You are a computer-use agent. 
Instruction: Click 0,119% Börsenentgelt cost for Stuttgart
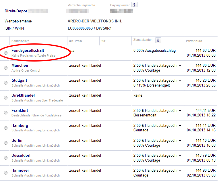152,85
